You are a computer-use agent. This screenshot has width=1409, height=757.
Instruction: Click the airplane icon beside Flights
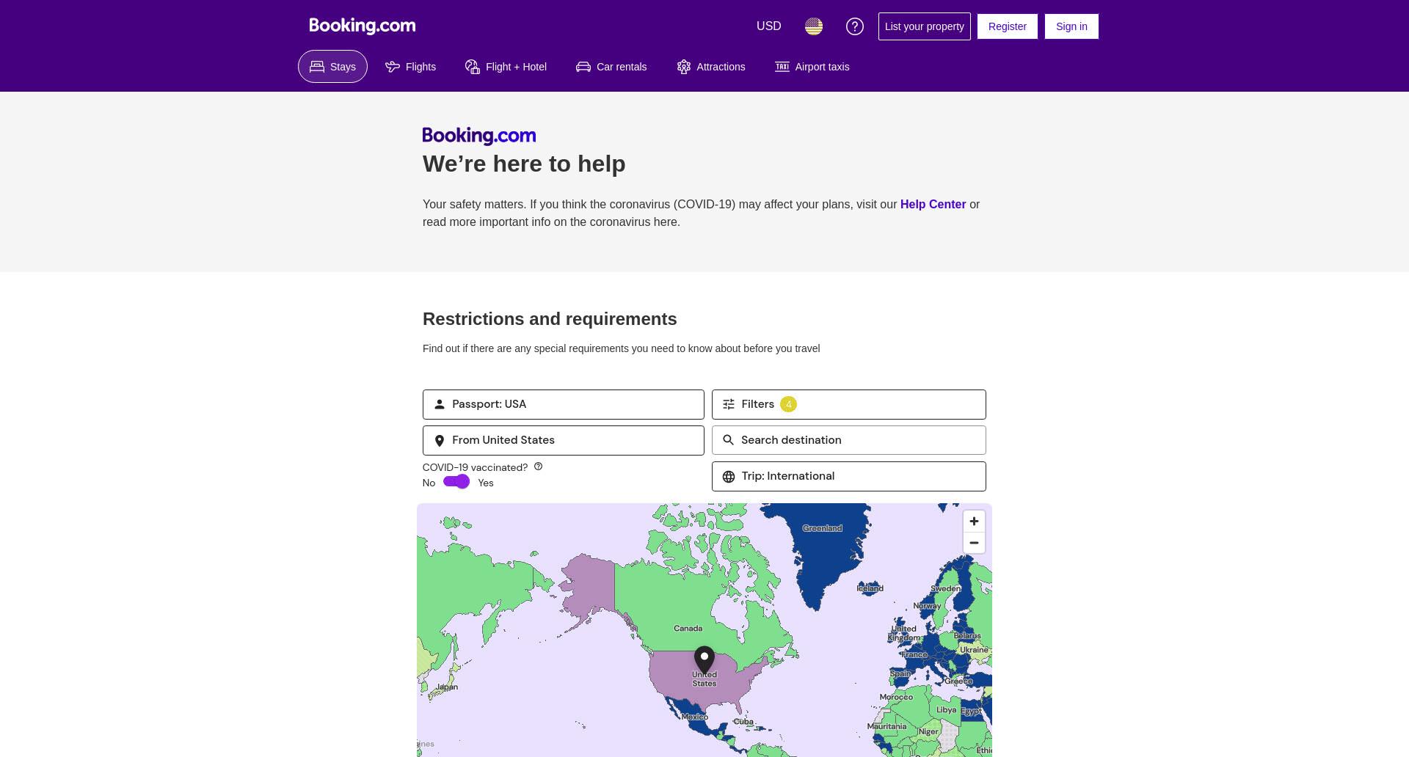click(x=393, y=67)
